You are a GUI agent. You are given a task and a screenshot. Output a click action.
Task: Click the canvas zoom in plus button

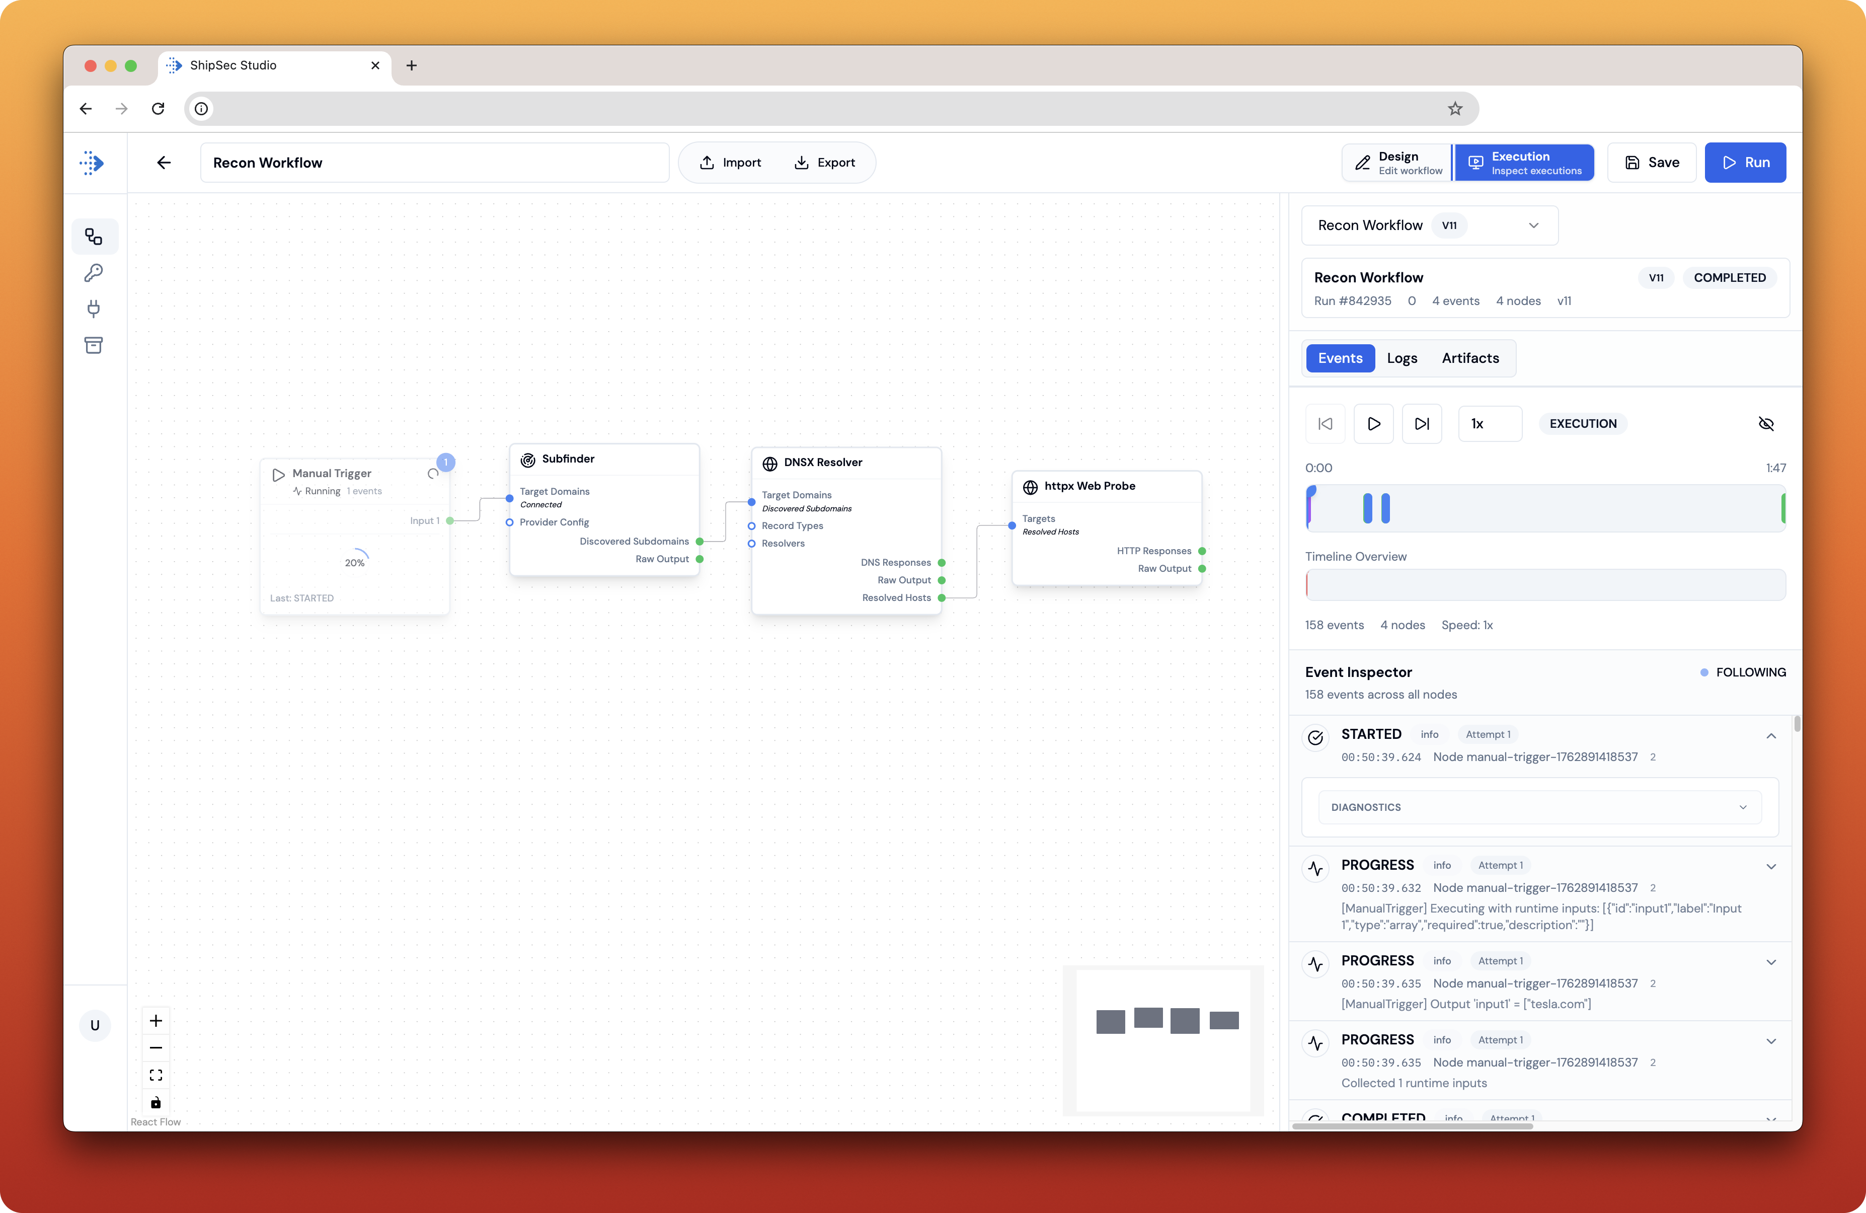tap(156, 1020)
